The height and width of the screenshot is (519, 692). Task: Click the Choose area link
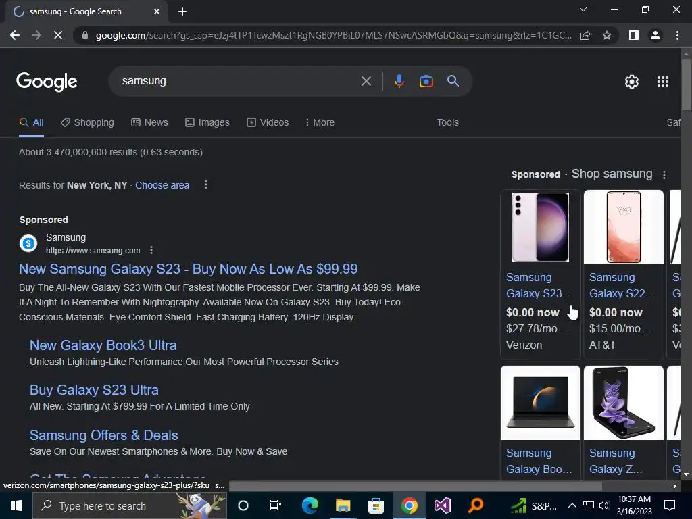(x=162, y=185)
